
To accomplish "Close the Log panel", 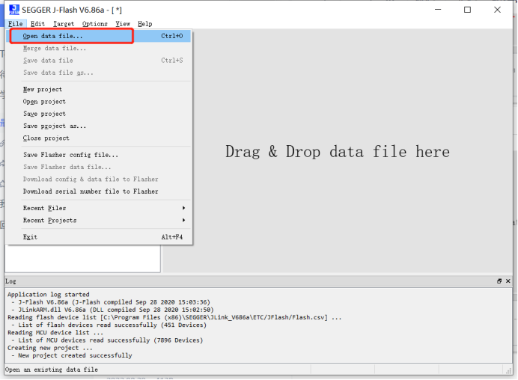I will (x=508, y=281).
